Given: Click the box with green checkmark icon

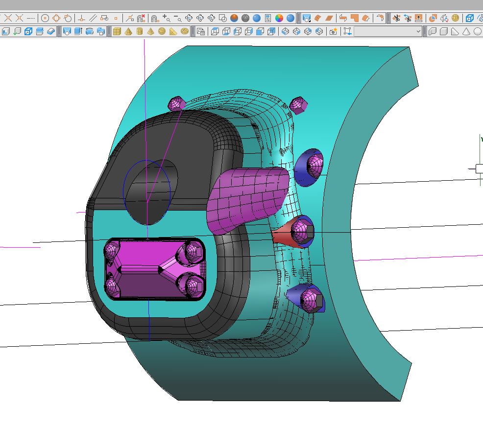Looking at the screenshot, I should click(17, 31).
